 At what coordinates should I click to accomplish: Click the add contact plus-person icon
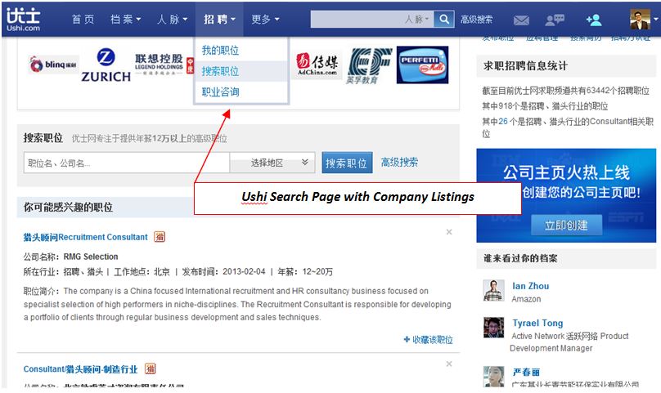coord(594,20)
